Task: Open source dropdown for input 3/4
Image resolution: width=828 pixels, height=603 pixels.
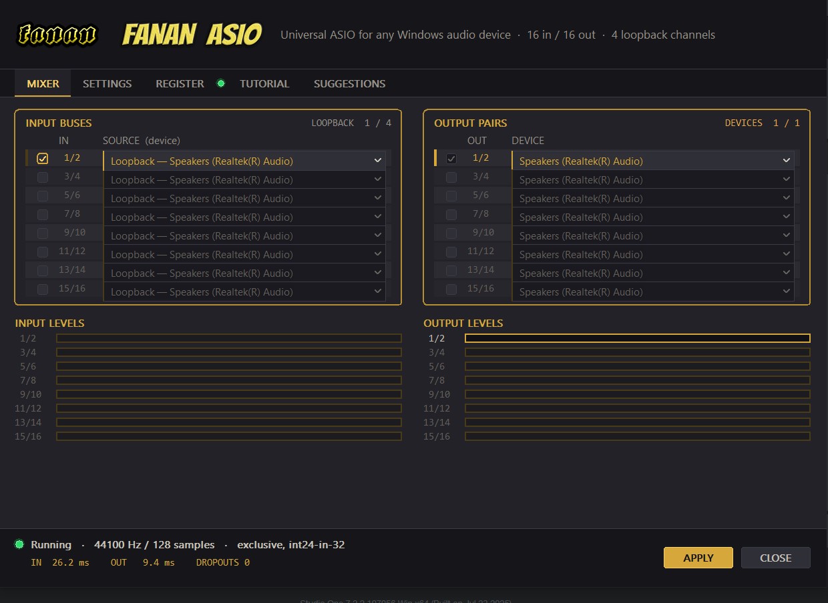Action: coord(244,179)
